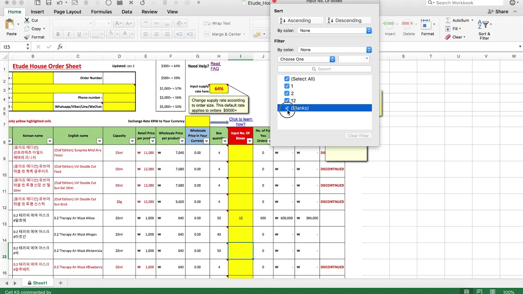
Task: Click the borders icon
Action: tap(95, 34)
